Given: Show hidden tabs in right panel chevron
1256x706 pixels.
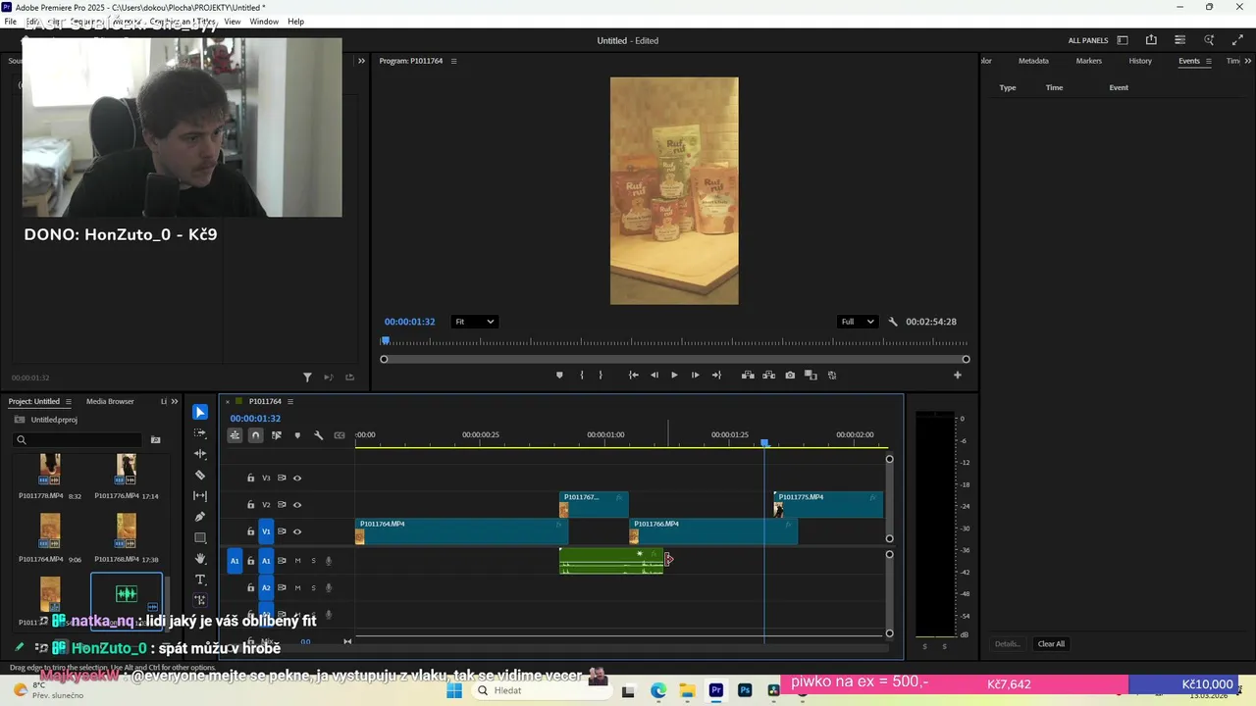Looking at the screenshot, I should coord(1246,61).
